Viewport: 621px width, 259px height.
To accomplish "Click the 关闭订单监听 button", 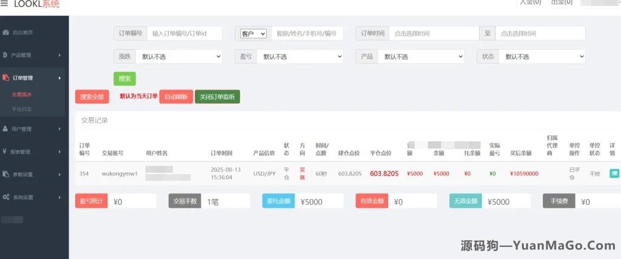I will 218,97.
